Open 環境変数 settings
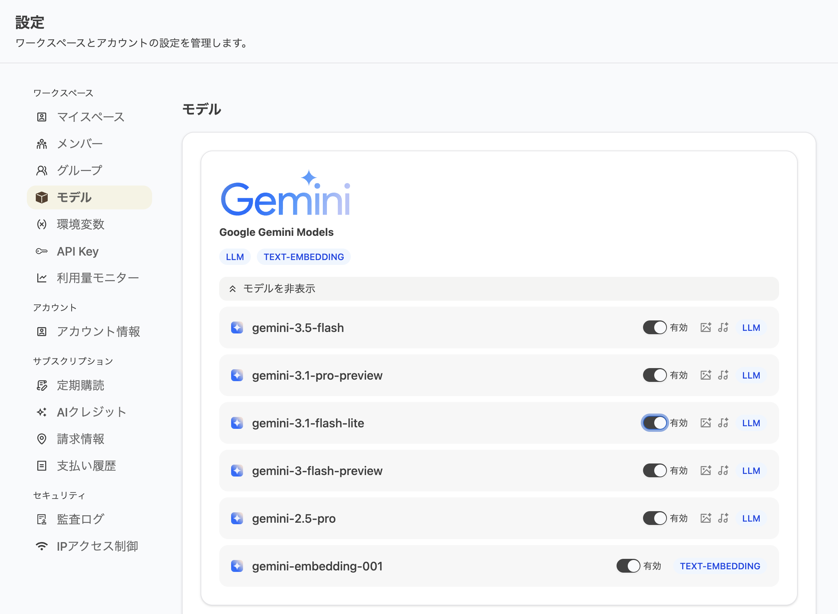 89,224
